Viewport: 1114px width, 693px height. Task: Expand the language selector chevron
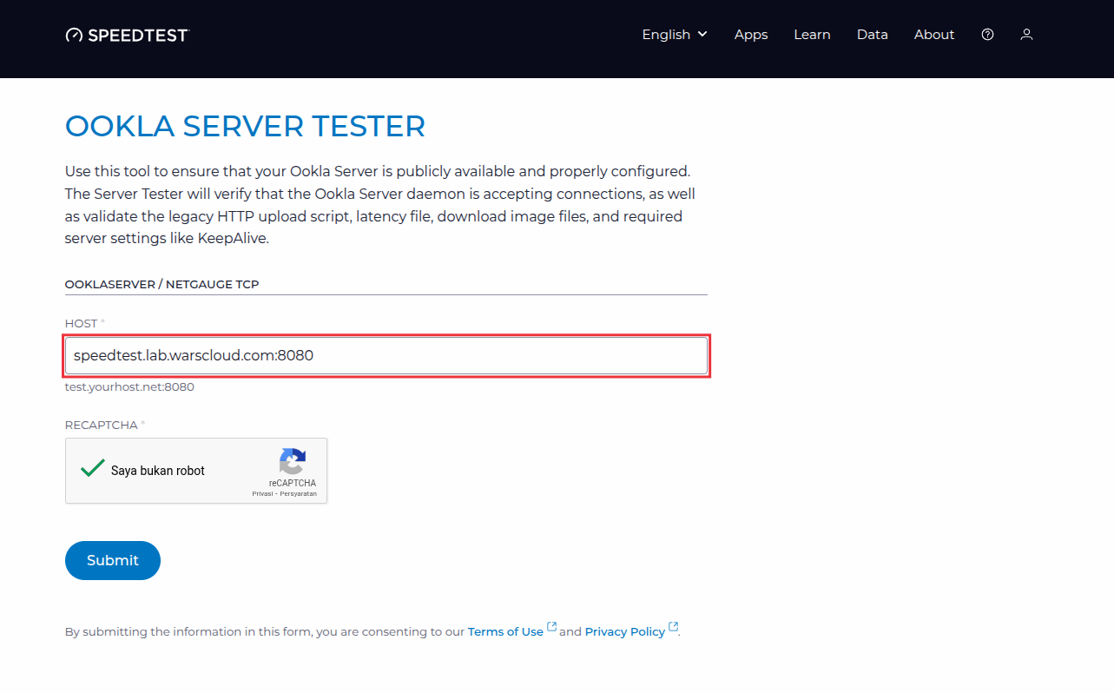[703, 34]
